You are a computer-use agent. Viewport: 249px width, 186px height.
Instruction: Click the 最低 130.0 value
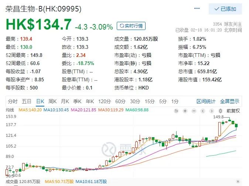pyautogui.click(x=26, y=47)
